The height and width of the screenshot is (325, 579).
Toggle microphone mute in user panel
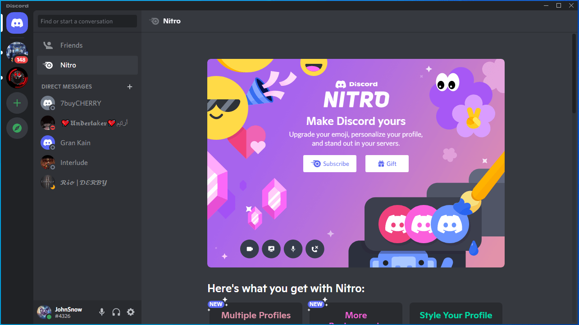pyautogui.click(x=102, y=312)
